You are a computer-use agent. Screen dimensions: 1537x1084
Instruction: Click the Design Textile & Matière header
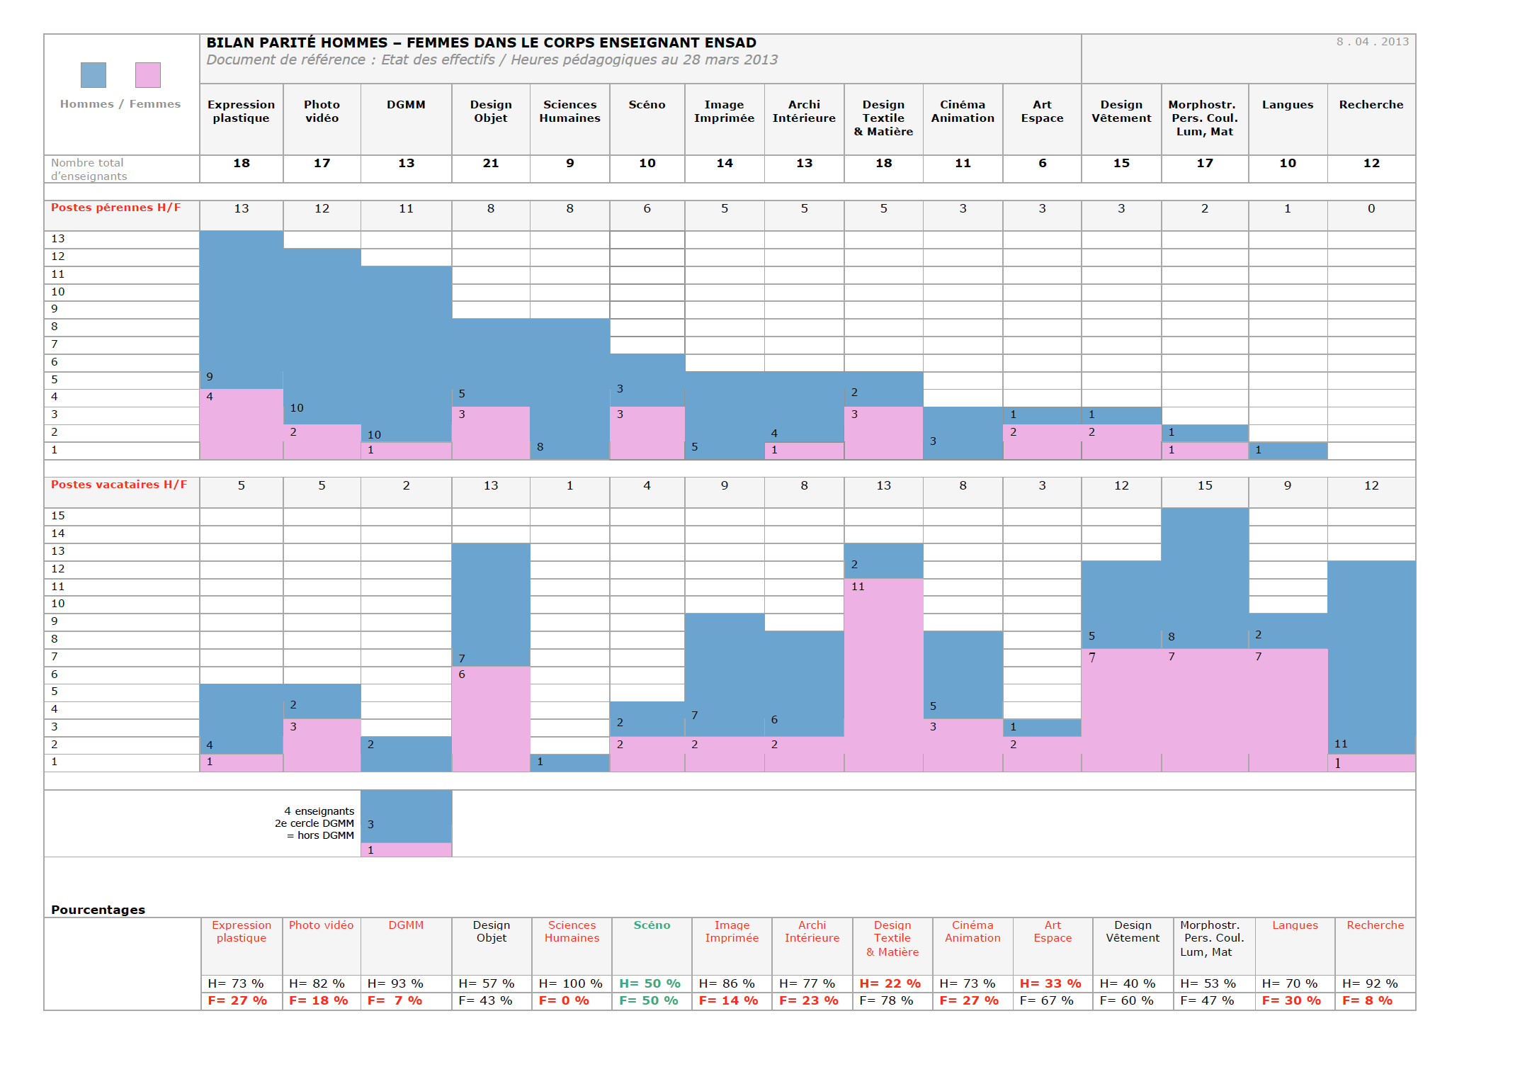point(883,118)
